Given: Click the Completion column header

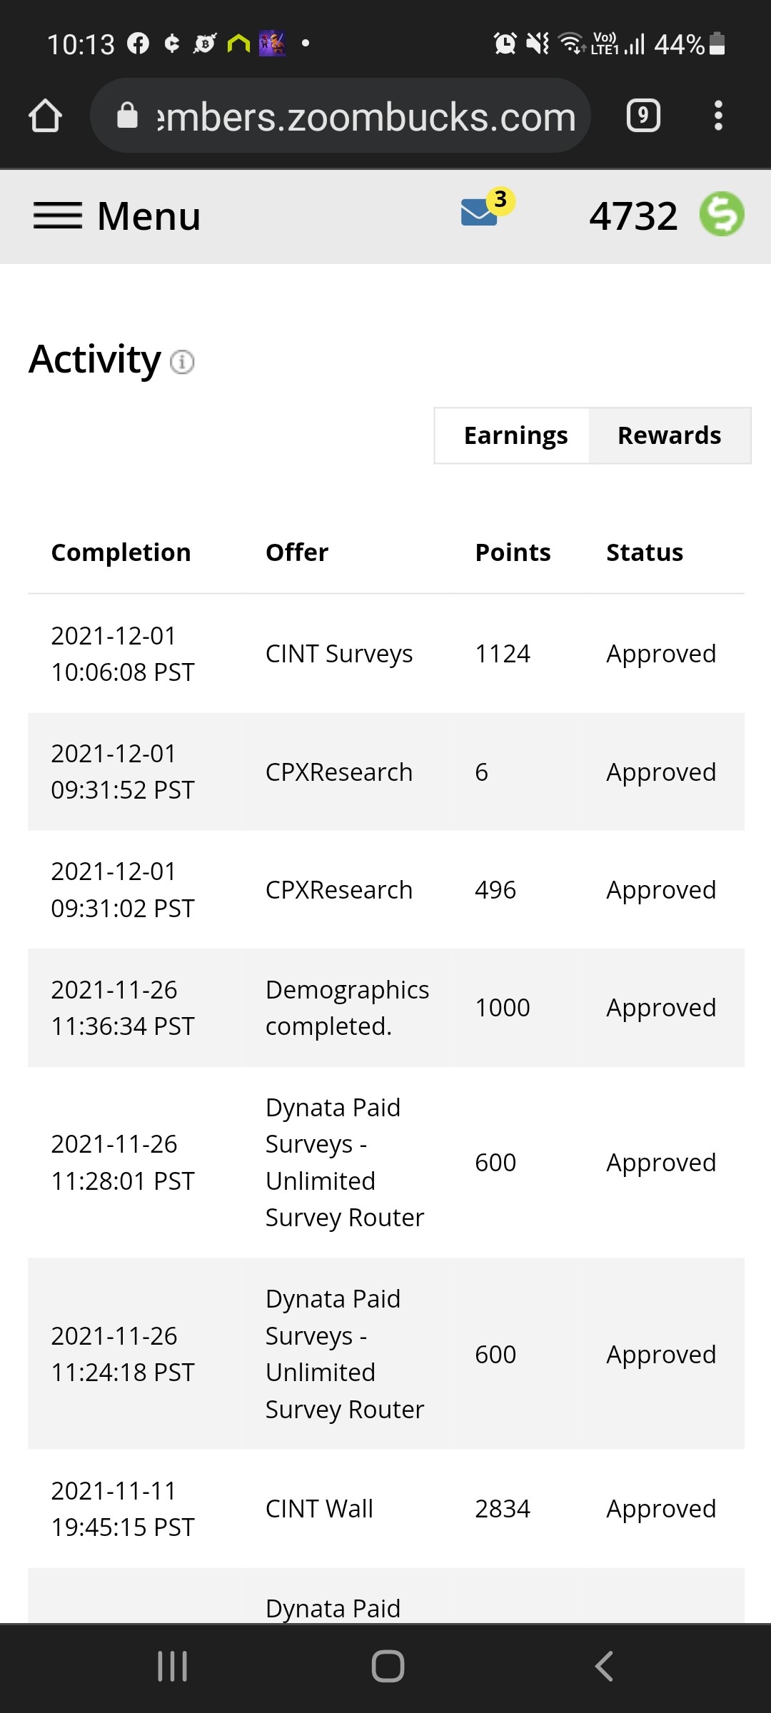Looking at the screenshot, I should (121, 552).
